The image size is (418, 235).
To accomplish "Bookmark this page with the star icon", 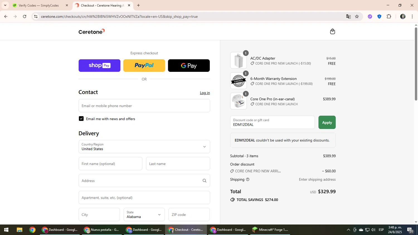I will click(357, 17).
